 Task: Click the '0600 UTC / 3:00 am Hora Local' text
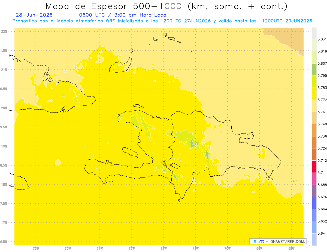coord(123,15)
